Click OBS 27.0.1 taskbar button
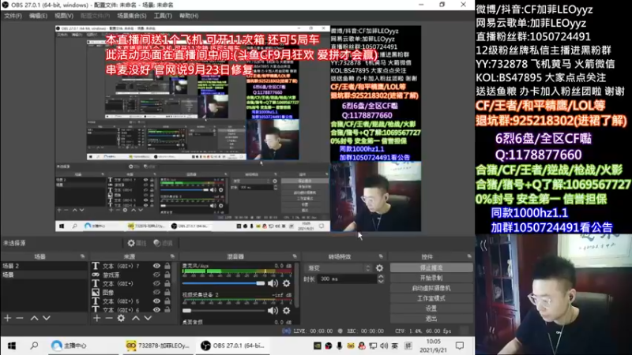632x355 pixels. 234,346
